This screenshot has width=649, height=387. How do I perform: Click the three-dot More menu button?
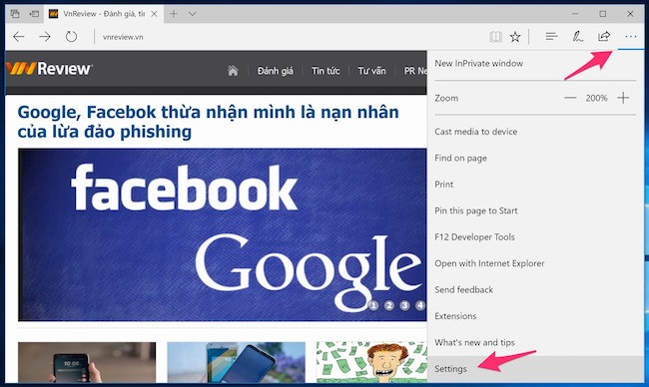pyautogui.click(x=631, y=37)
